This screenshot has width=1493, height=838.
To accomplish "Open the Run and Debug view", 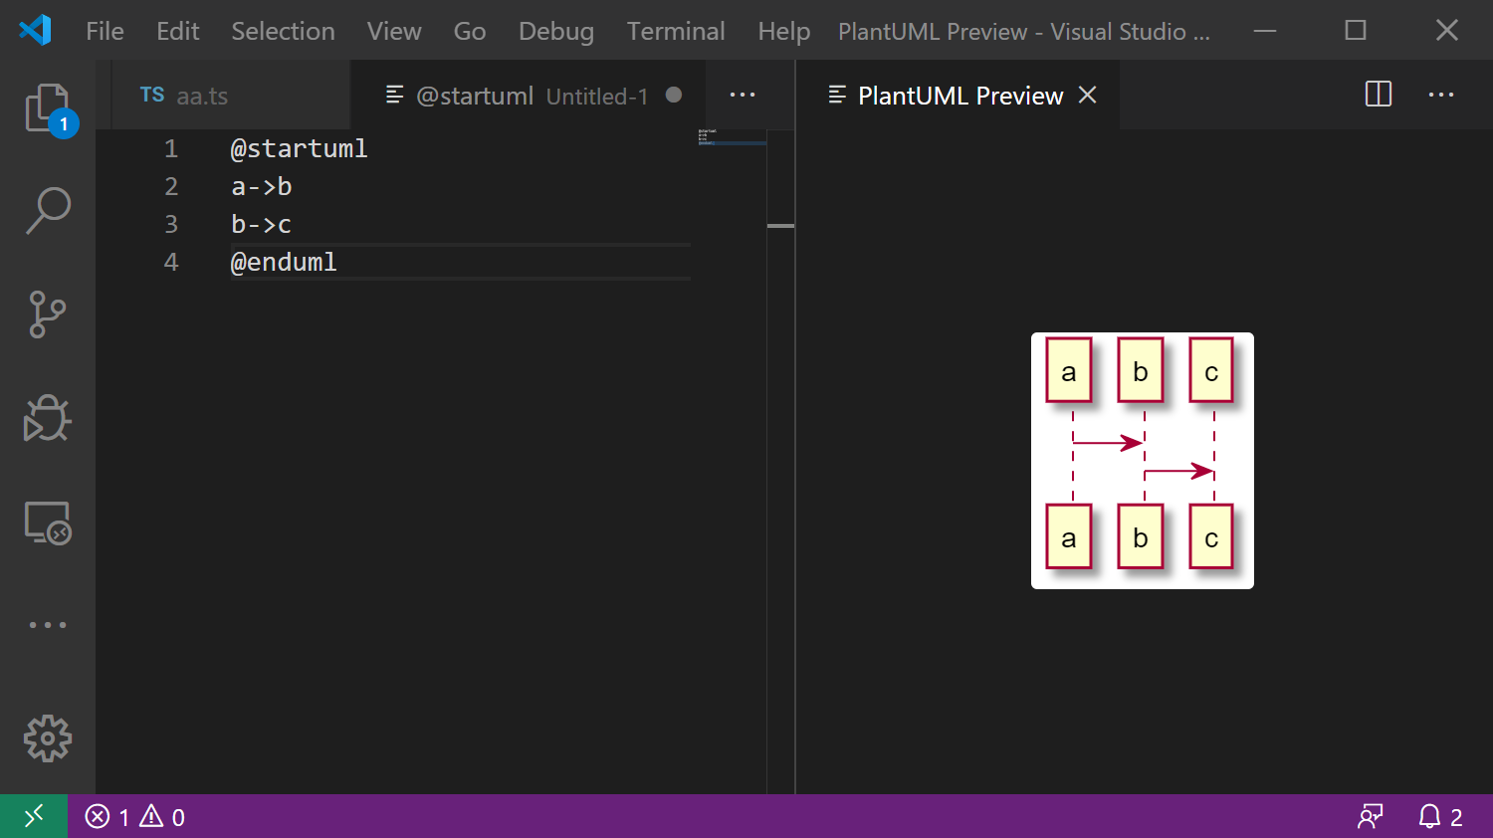I will [47, 419].
